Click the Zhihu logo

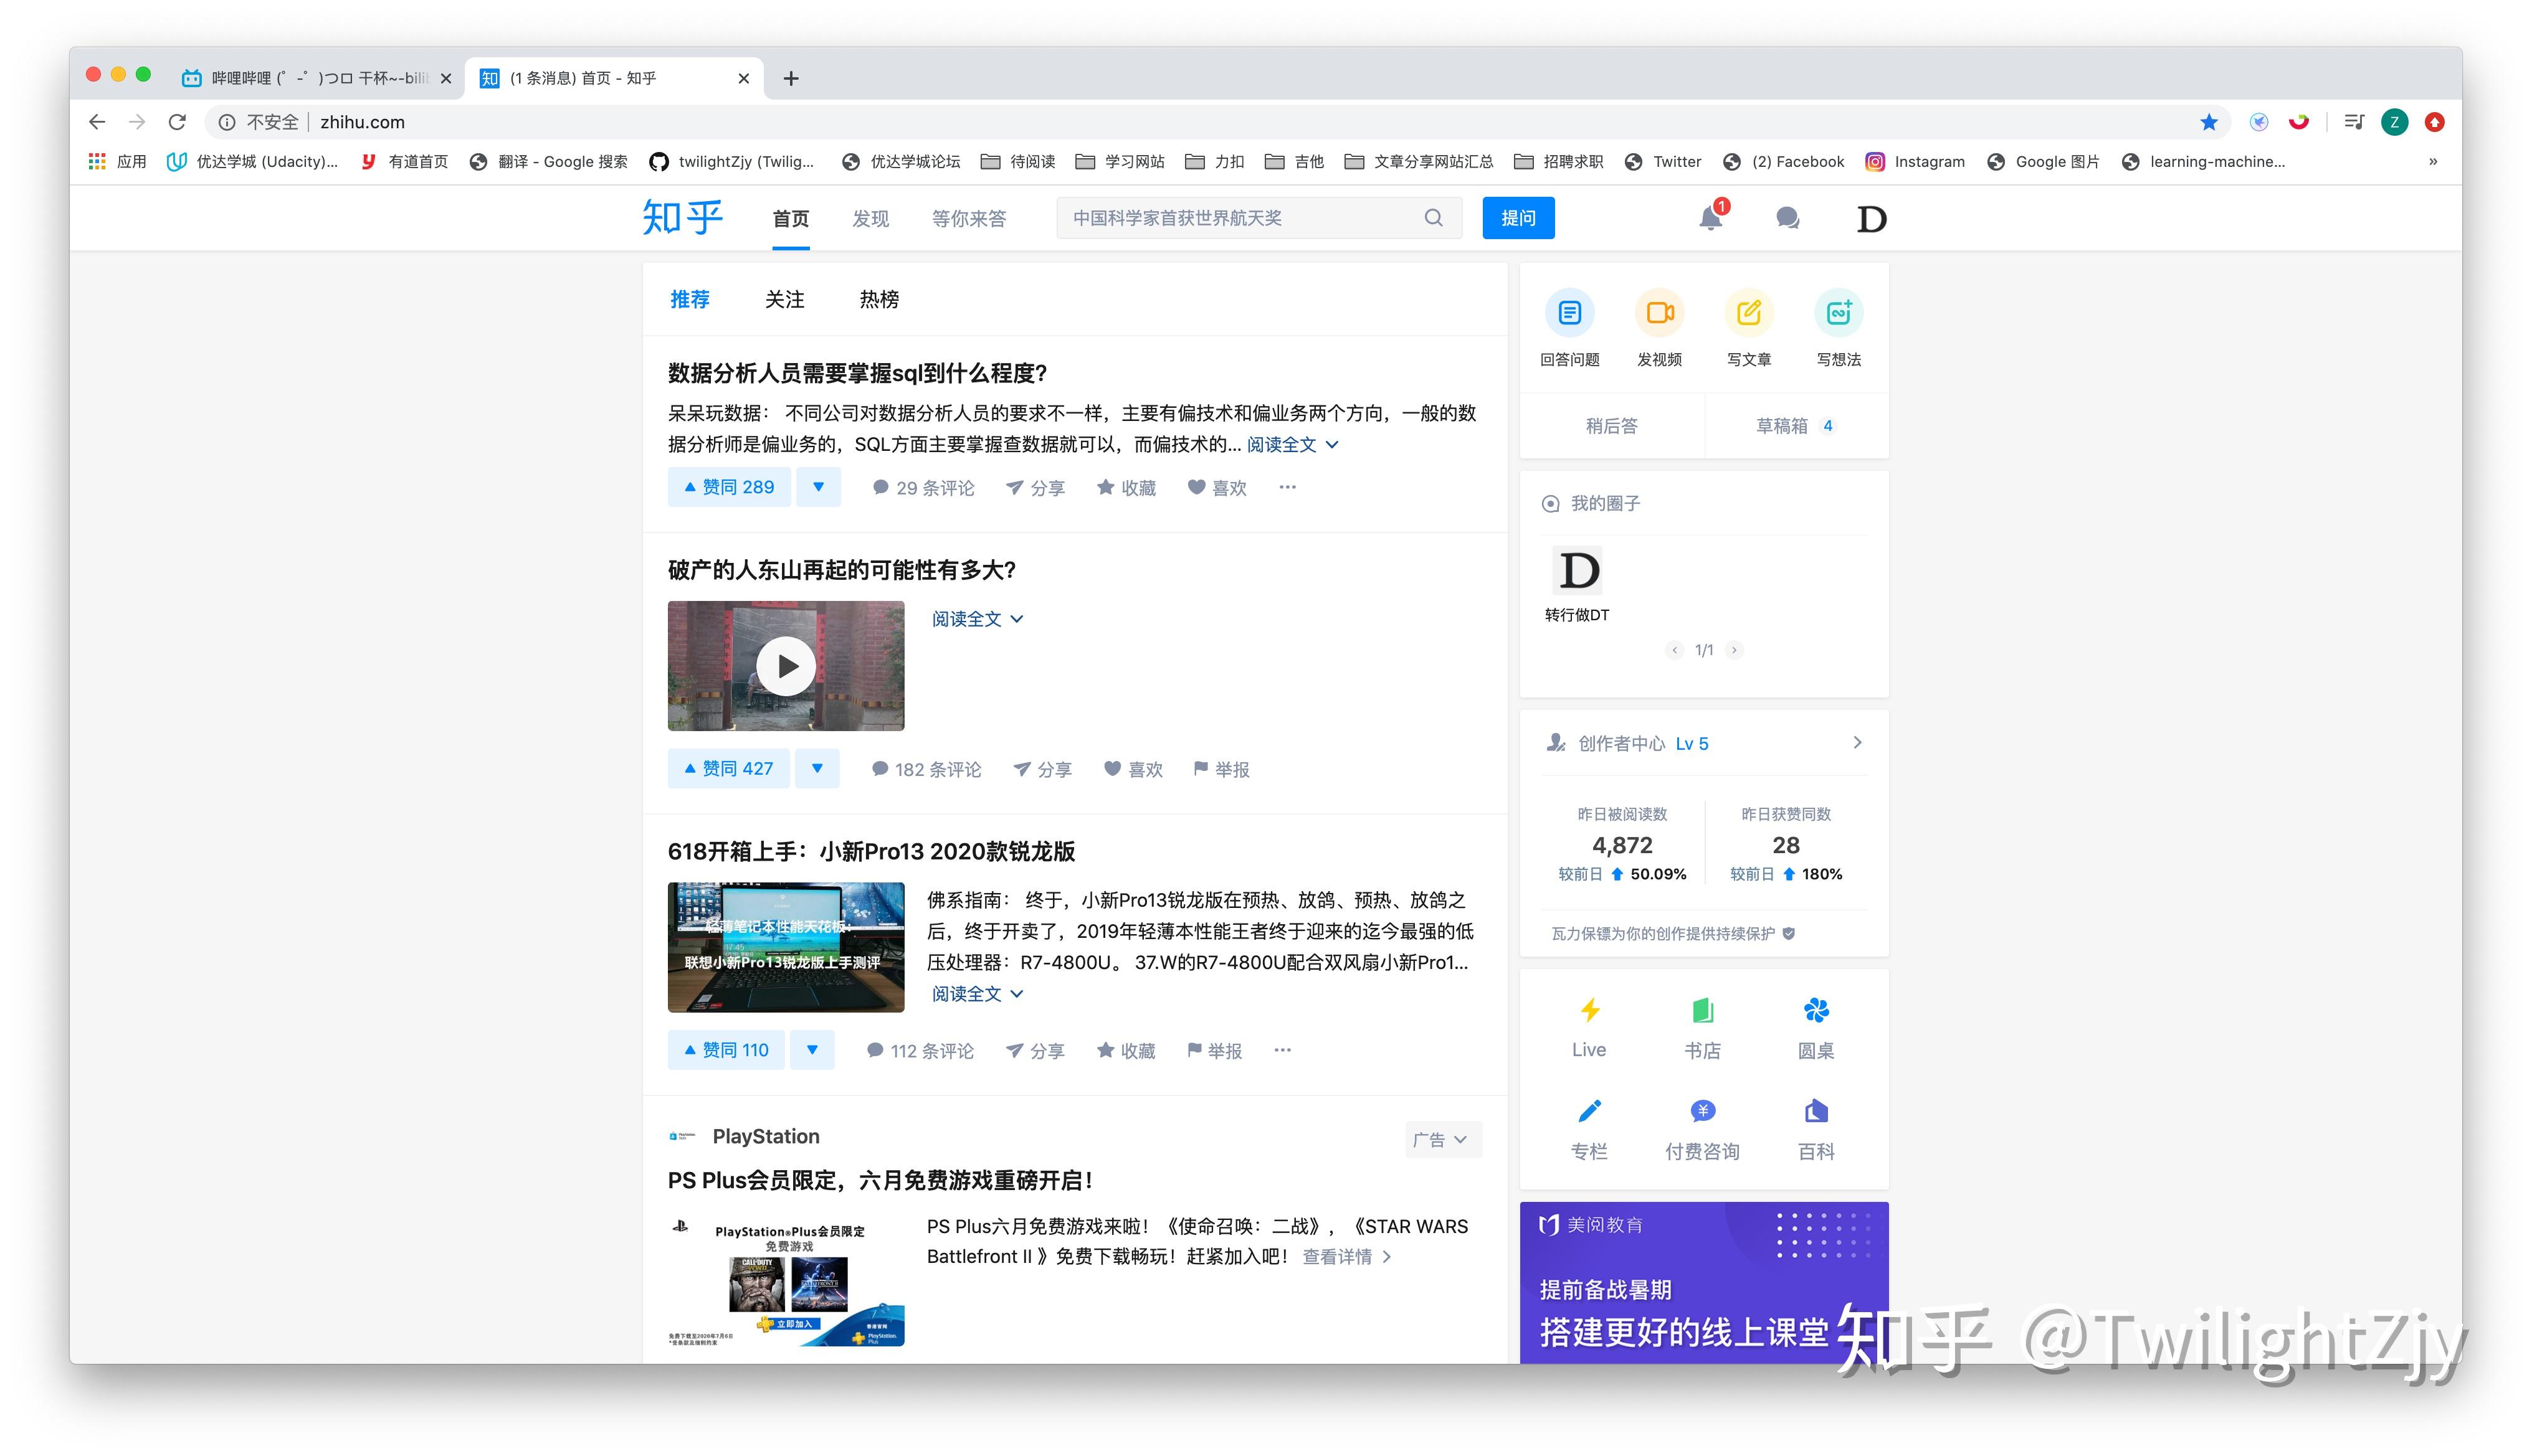coord(682,217)
